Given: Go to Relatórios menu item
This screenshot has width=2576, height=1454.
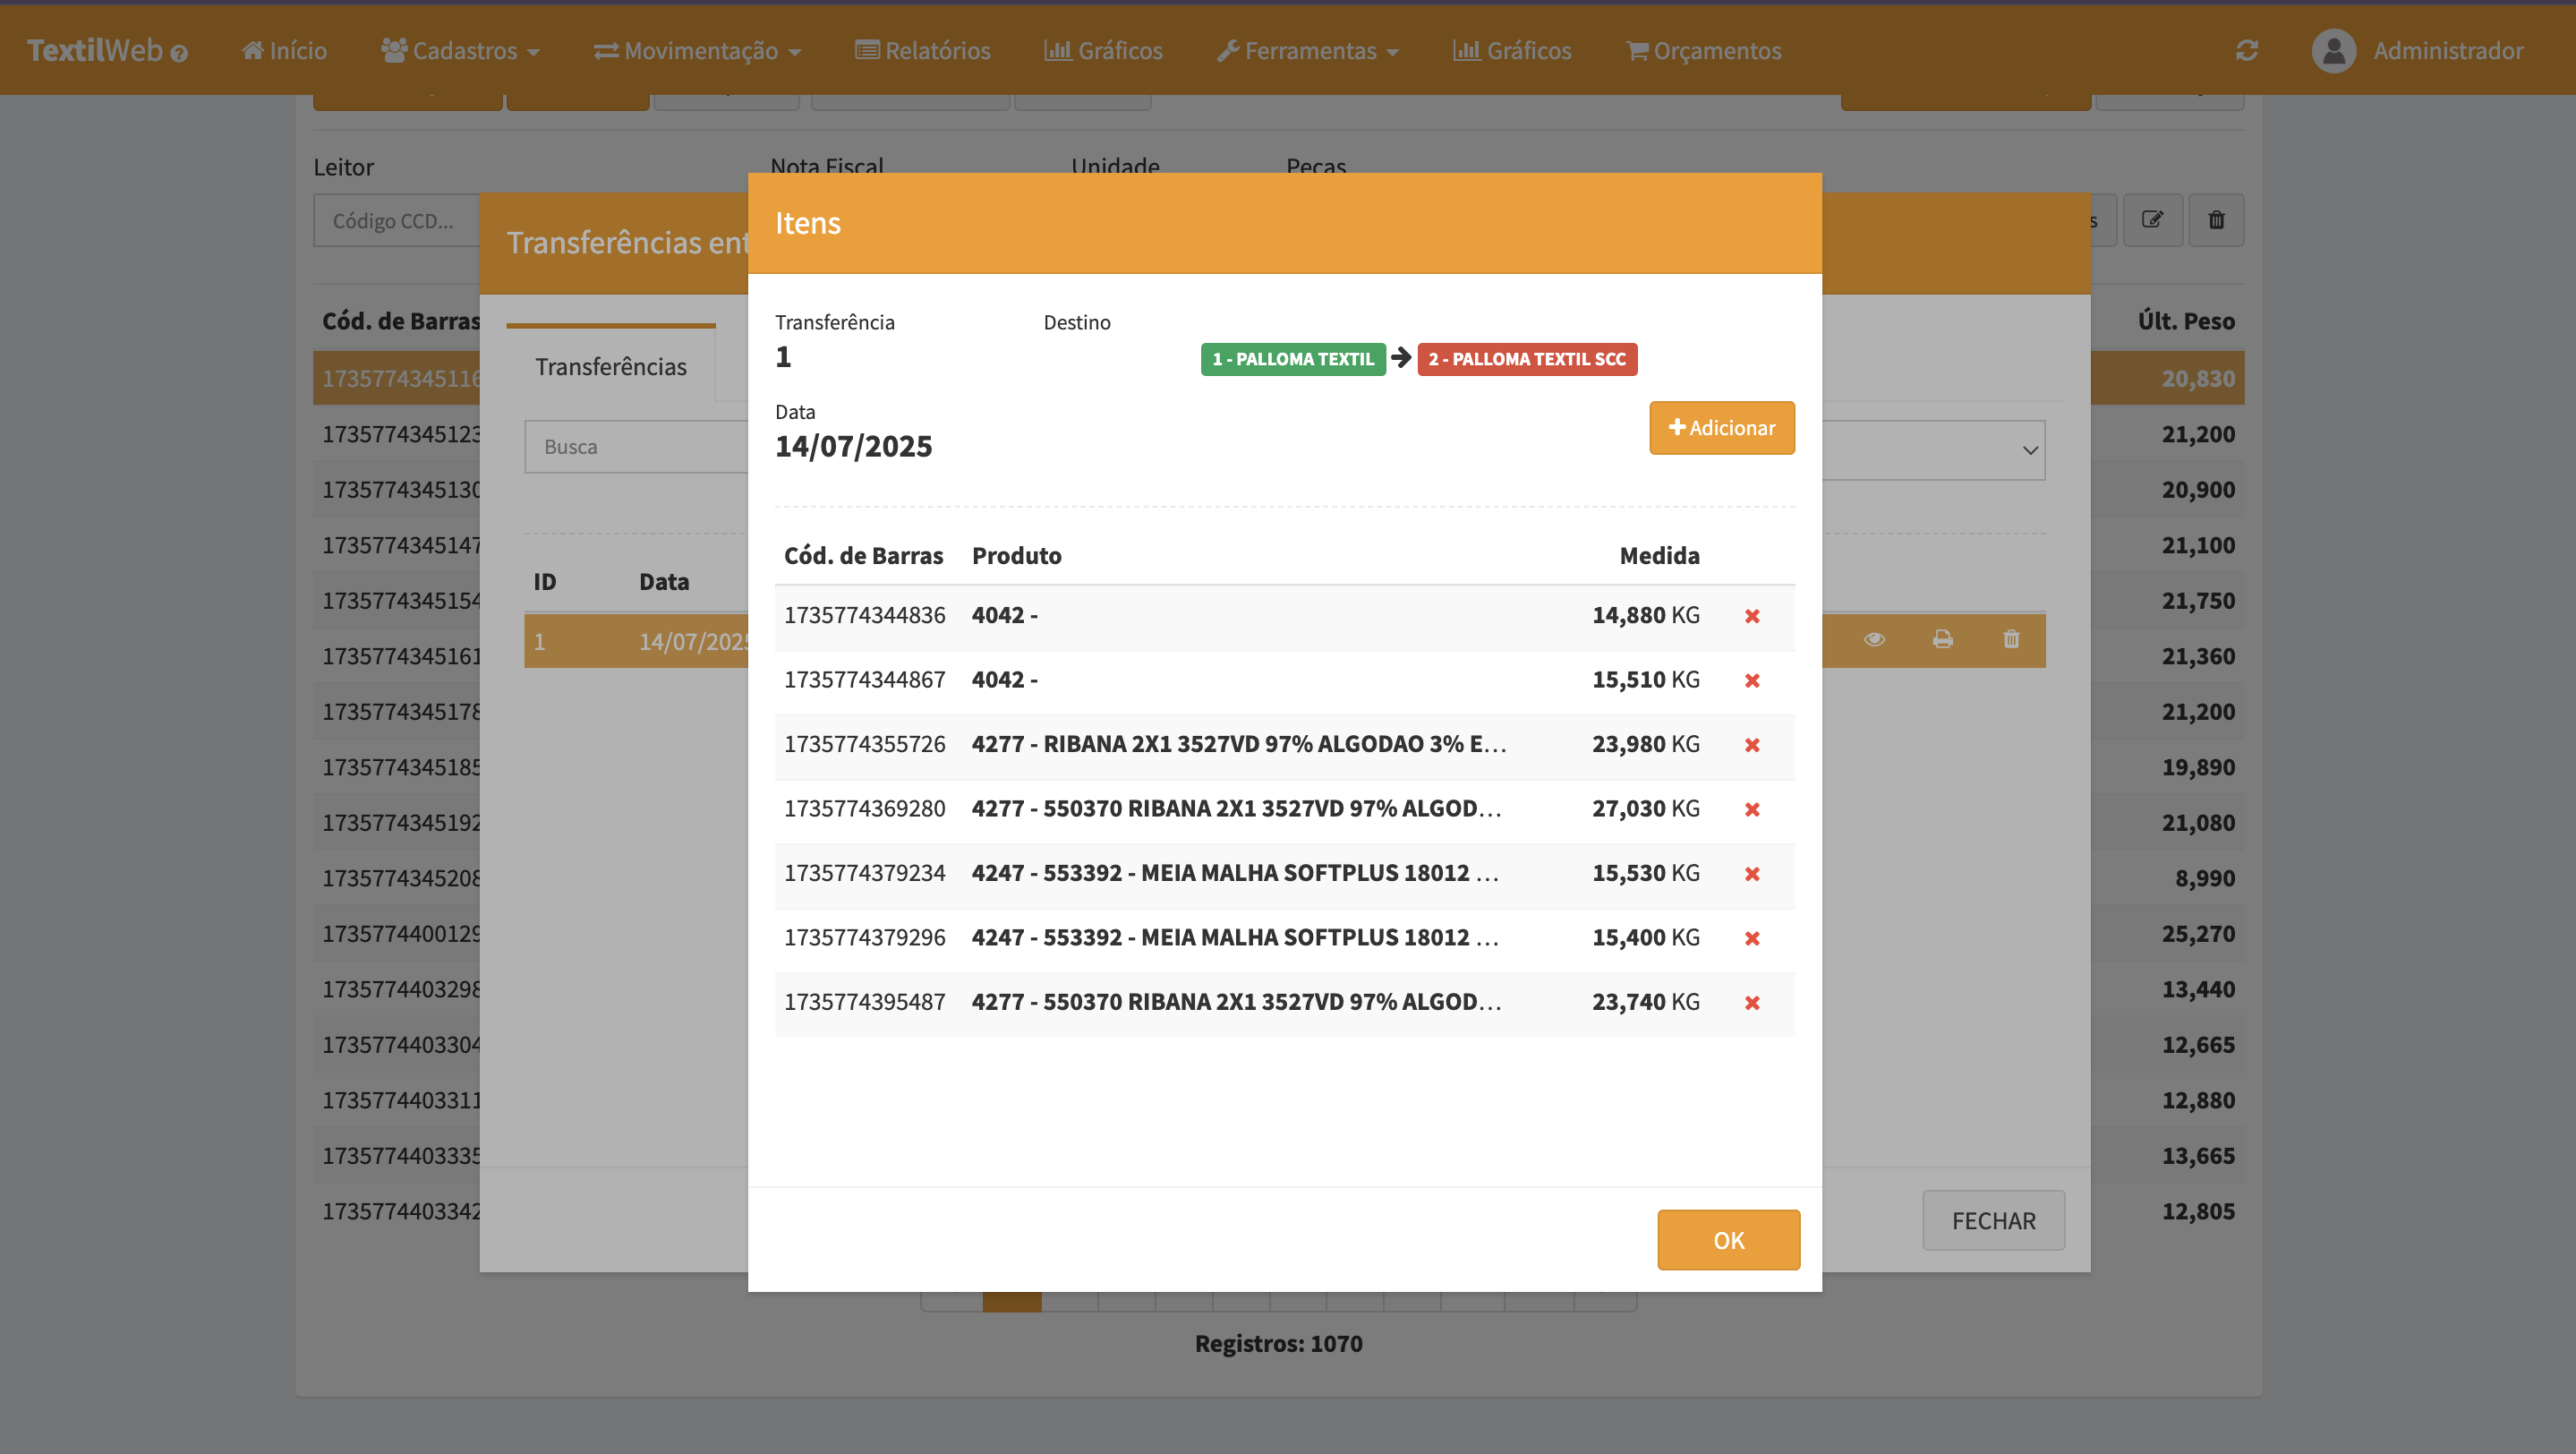Looking at the screenshot, I should (x=922, y=50).
